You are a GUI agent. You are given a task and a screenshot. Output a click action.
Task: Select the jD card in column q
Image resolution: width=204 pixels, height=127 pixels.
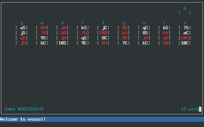22,43
